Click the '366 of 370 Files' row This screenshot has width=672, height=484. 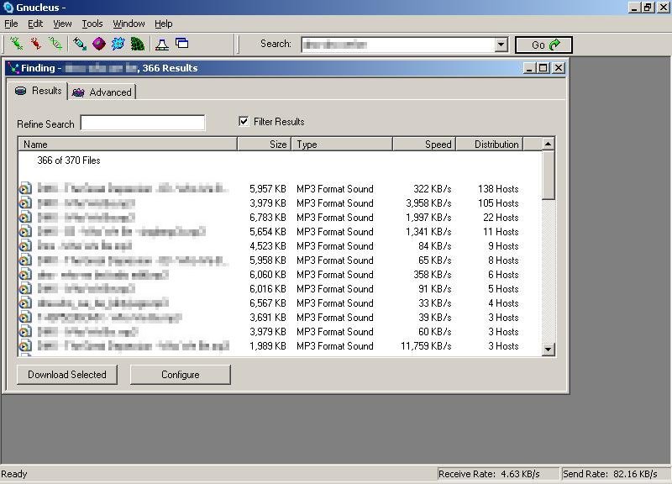pyautogui.click(x=69, y=160)
